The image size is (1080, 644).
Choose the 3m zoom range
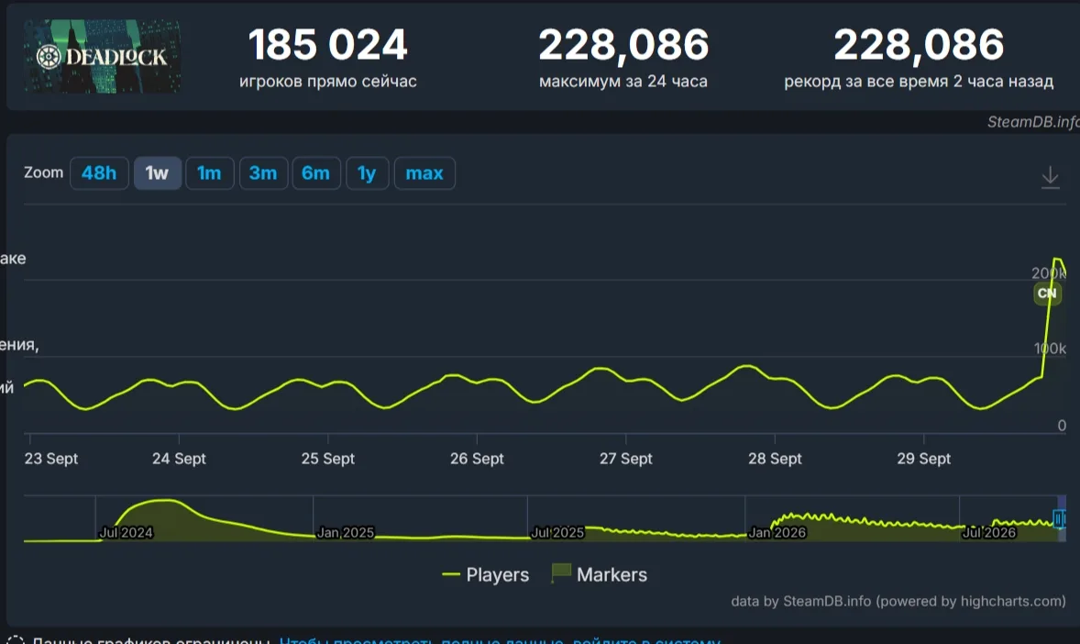(x=263, y=173)
